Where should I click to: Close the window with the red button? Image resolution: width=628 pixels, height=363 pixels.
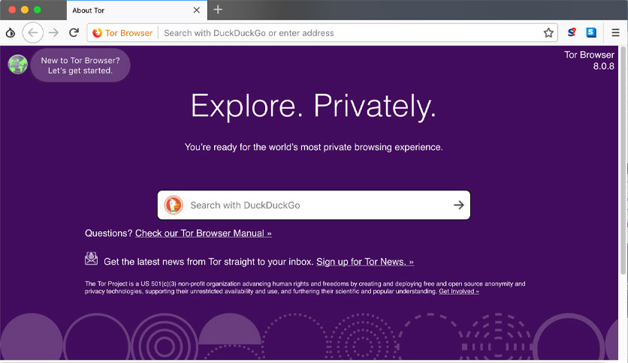click(12, 10)
